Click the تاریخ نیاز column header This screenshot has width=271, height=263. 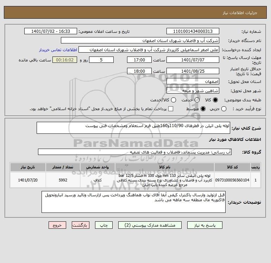28,167
